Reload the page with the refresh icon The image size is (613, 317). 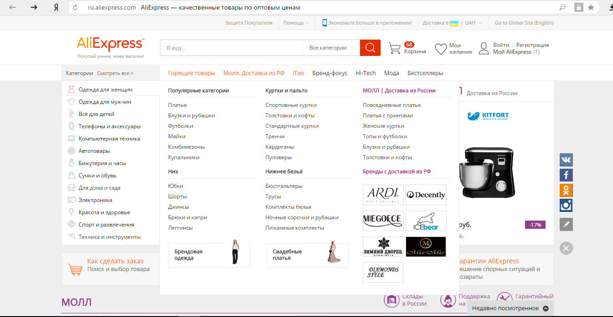click(76, 8)
